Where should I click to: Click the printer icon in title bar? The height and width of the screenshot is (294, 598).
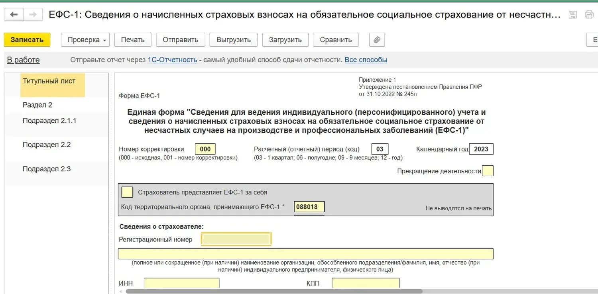click(589, 15)
